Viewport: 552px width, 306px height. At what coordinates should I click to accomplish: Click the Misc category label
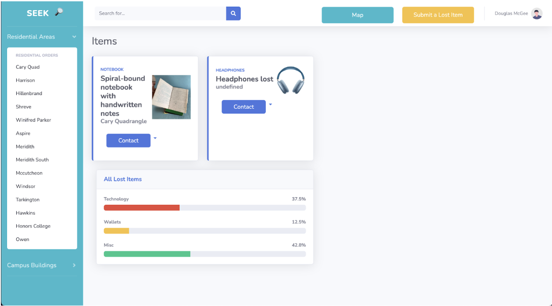point(109,245)
